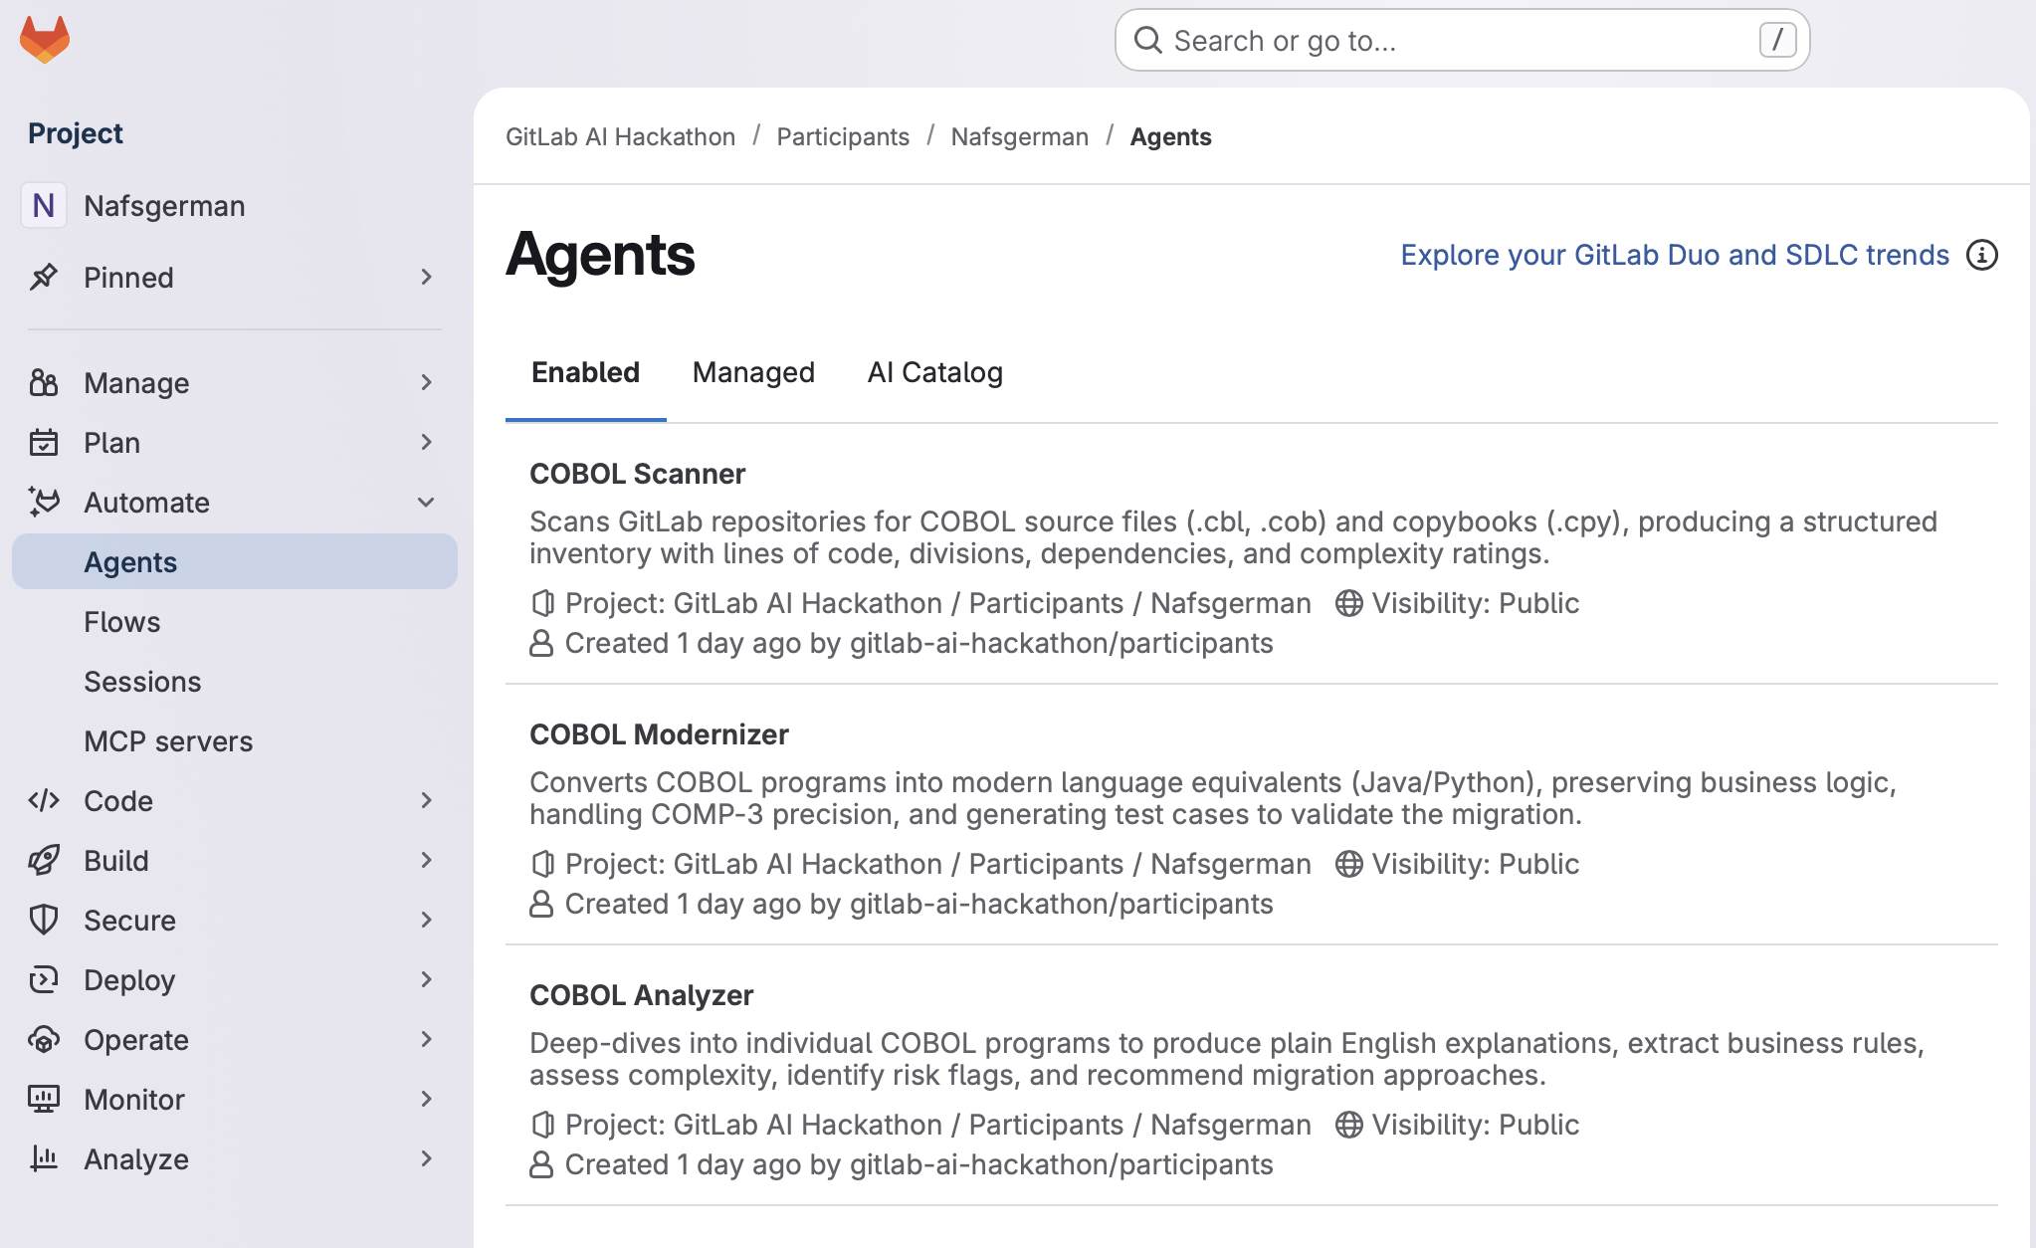Click the Monitor screen icon
The image size is (2036, 1248).
click(x=44, y=1100)
